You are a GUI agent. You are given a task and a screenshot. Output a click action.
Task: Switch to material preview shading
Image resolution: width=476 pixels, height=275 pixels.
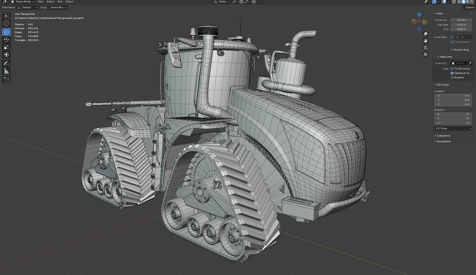point(468,2)
